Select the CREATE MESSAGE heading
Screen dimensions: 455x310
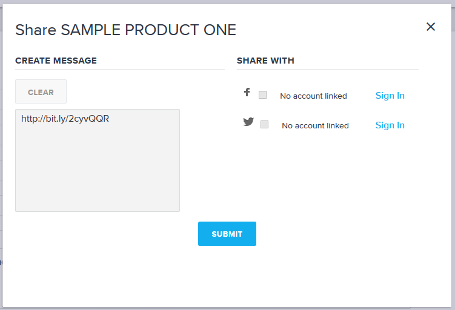point(56,61)
